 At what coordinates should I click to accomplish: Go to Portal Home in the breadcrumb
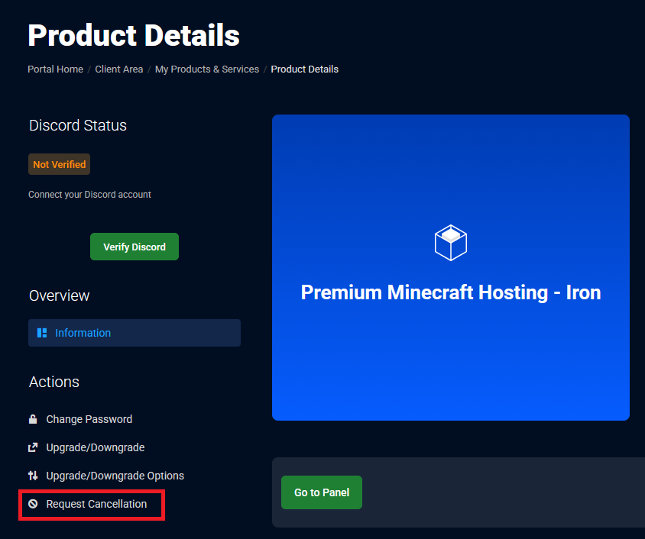pyautogui.click(x=55, y=69)
